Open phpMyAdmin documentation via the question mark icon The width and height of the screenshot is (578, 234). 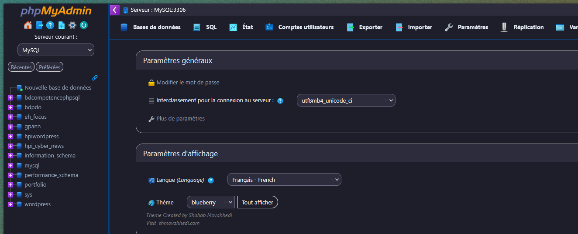click(x=50, y=25)
